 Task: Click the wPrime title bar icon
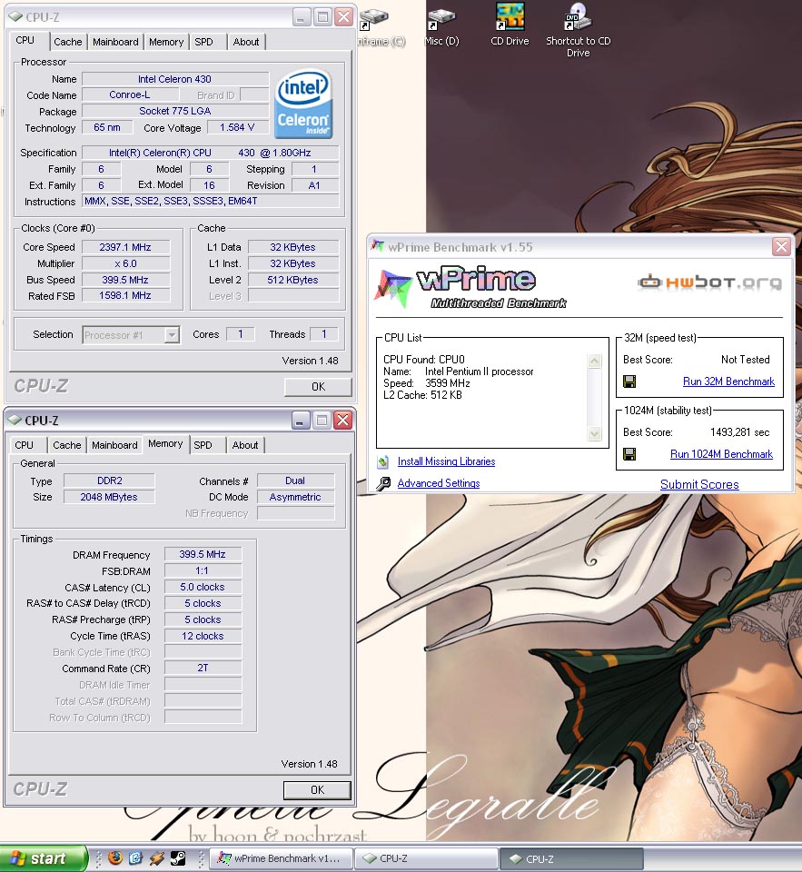click(x=378, y=246)
